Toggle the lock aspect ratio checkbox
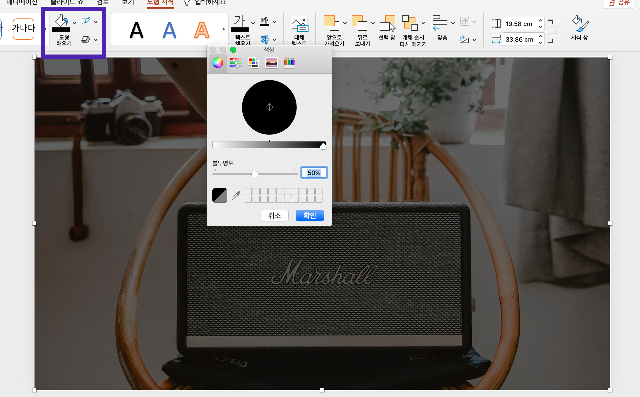The height and width of the screenshot is (397, 640). (552, 31)
